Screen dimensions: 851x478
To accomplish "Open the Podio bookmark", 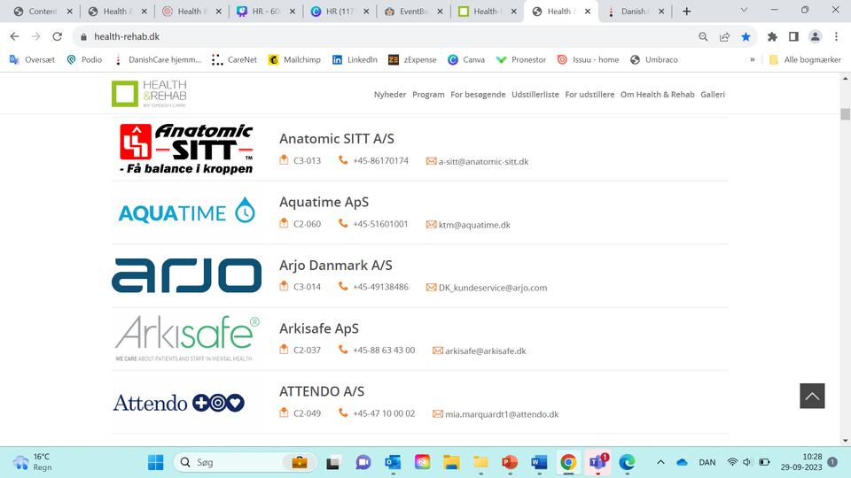I will click(84, 59).
